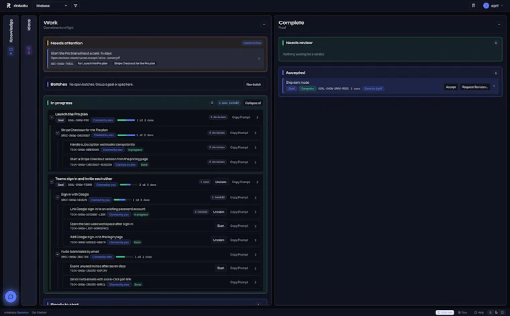This screenshot has width=510, height=316.
Task: Click New batch button
Action: pos(254,85)
